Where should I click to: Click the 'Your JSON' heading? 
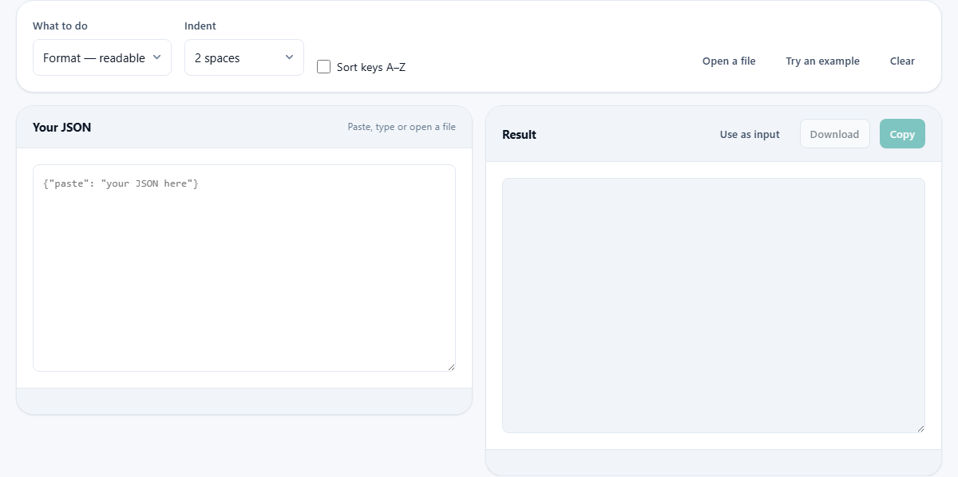pos(61,127)
